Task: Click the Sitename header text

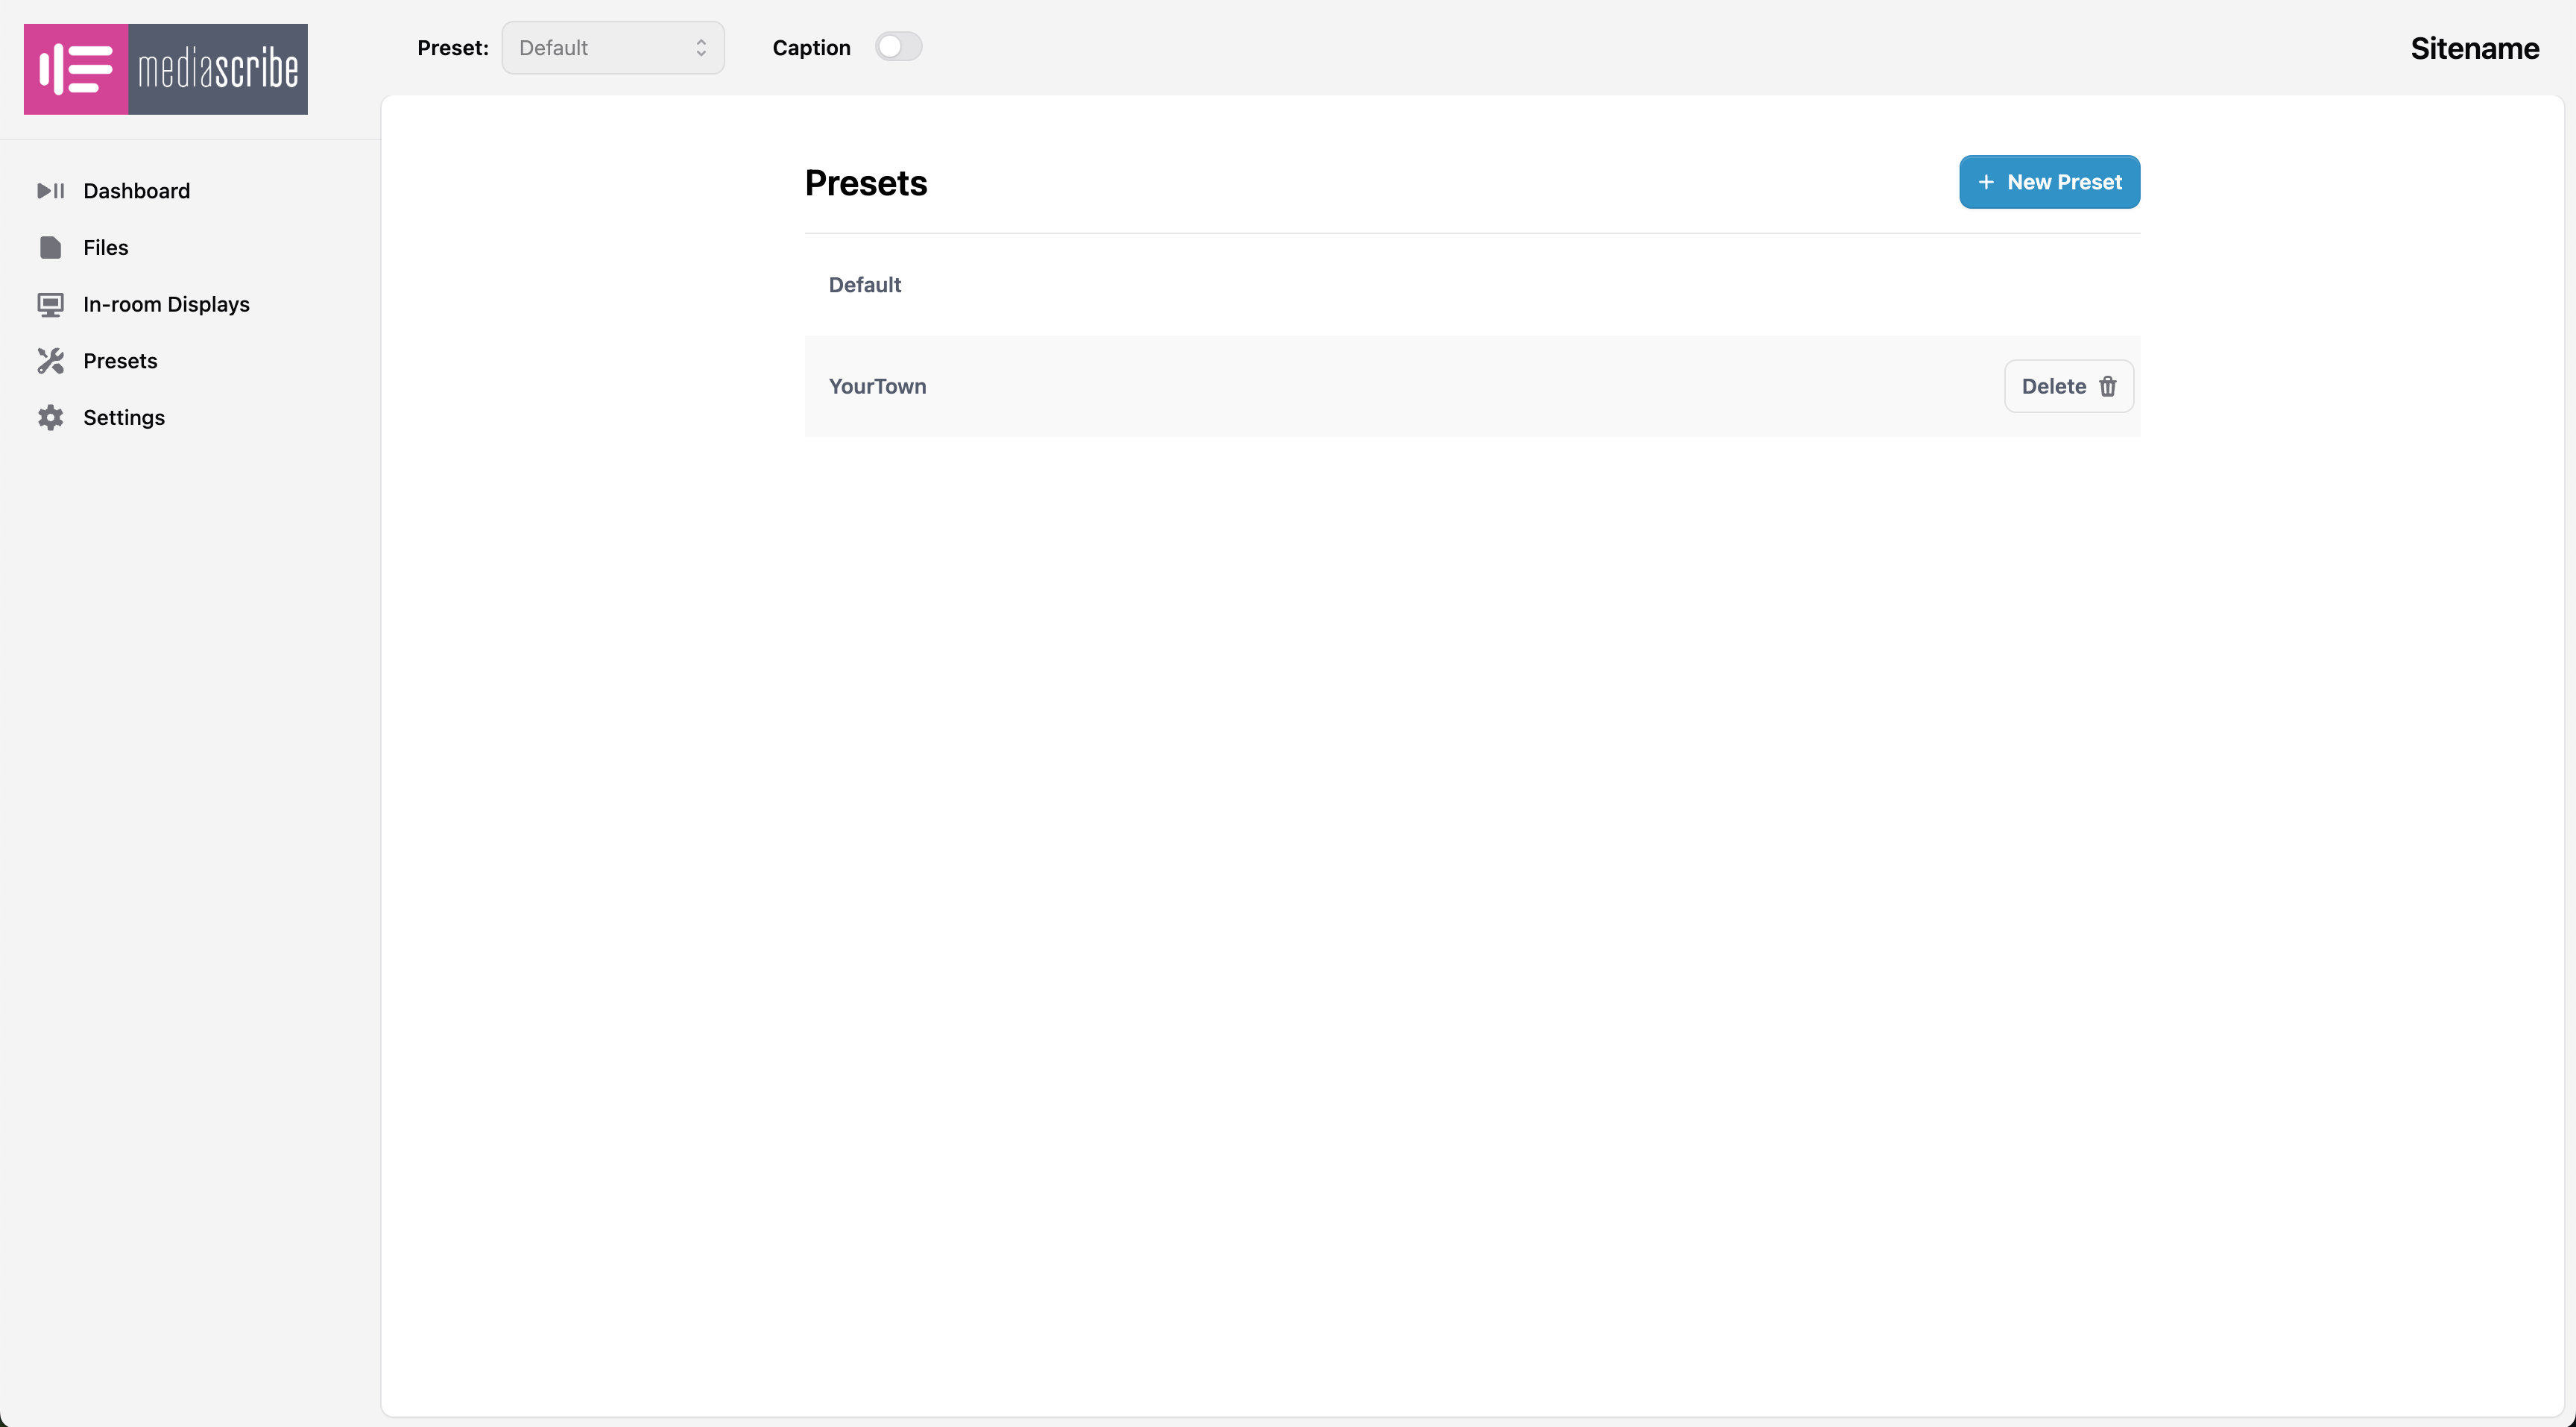Action: point(2474,48)
